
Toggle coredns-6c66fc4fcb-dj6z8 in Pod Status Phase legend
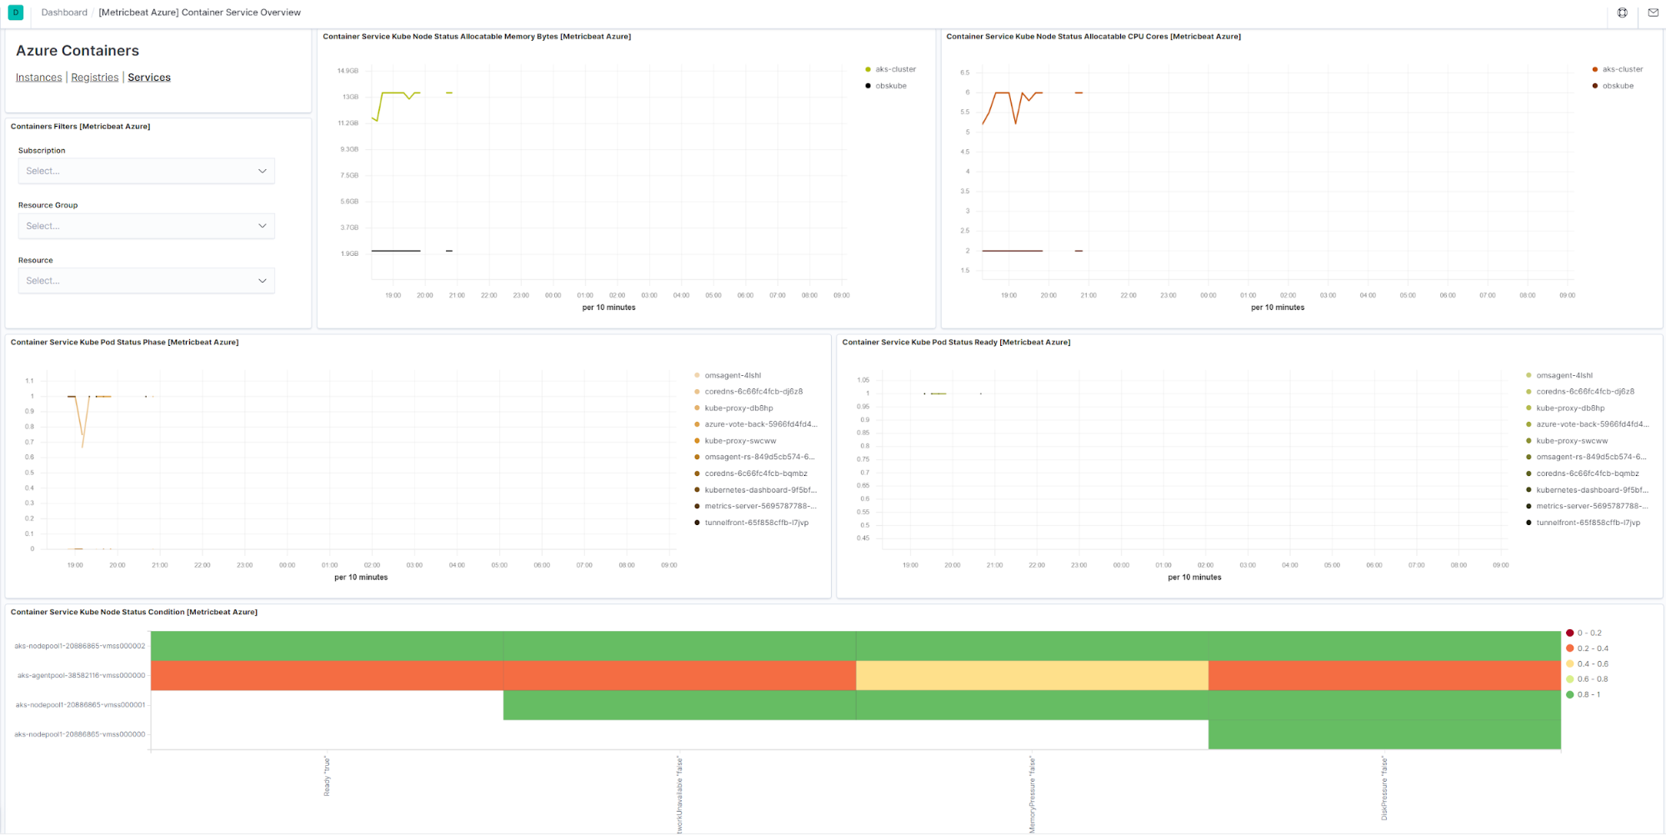[748, 392]
